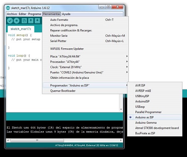
Task: Minimize the Arduino window
Action: tap(102, 7)
